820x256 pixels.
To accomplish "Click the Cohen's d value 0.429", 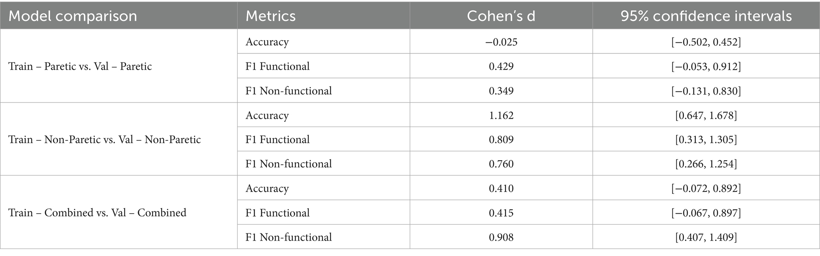I will click(501, 66).
